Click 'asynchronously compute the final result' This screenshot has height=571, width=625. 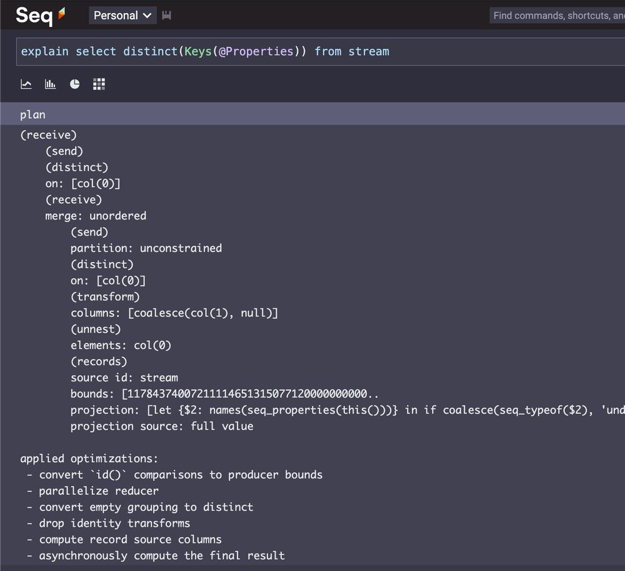point(162,556)
